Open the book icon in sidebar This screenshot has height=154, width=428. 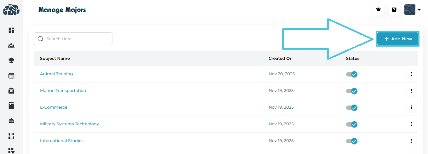coord(11,106)
